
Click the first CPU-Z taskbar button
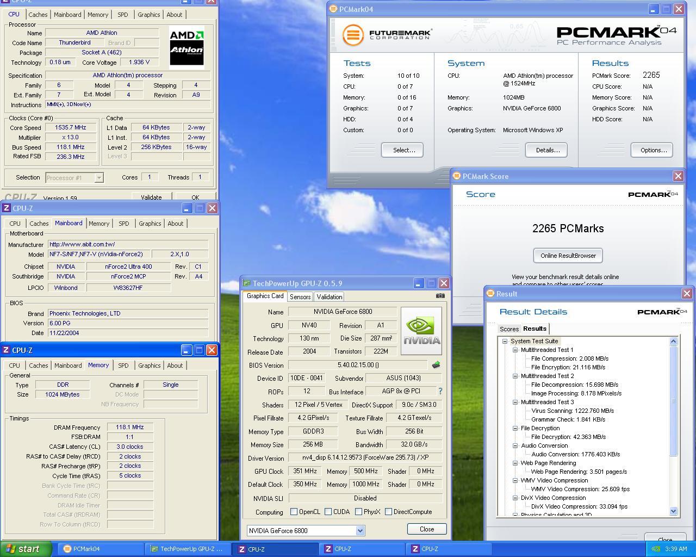[275, 549]
